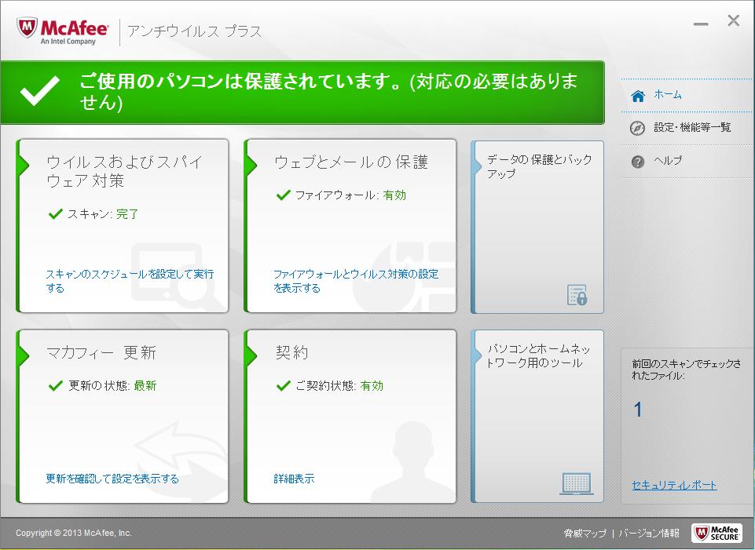Click the green check beside ファイアウォール: 有効
Viewport: 755px width, 550px height.
tap(283, 195)
